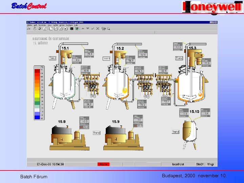Click the acknowledge checkmark-pen toolbar icon

(x=40, y=28)
